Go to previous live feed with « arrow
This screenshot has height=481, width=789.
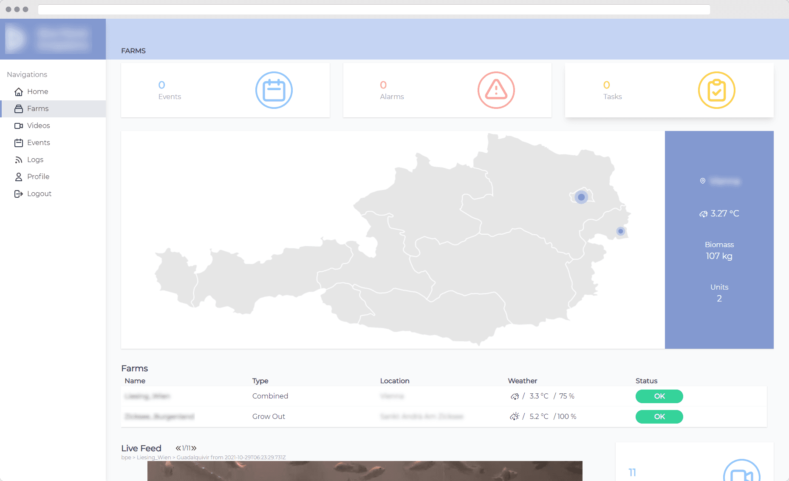click(x=178, y=448)
